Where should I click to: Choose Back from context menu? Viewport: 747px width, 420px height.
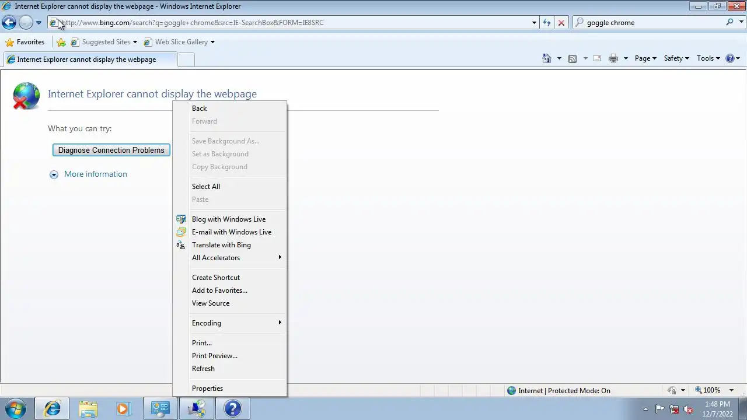point(229,108)
